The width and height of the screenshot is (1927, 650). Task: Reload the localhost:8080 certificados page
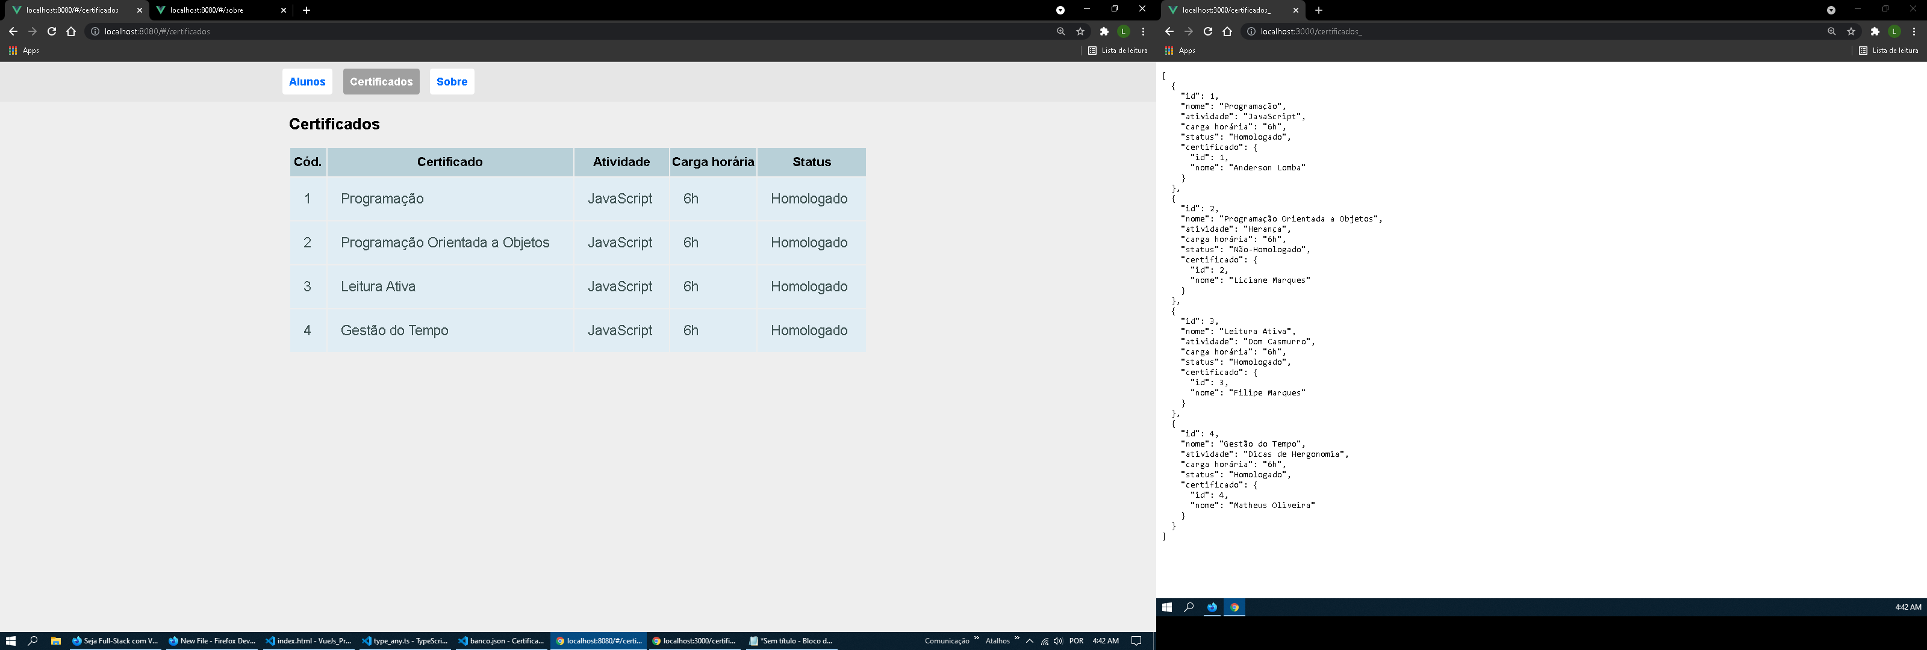pos(51,31)
